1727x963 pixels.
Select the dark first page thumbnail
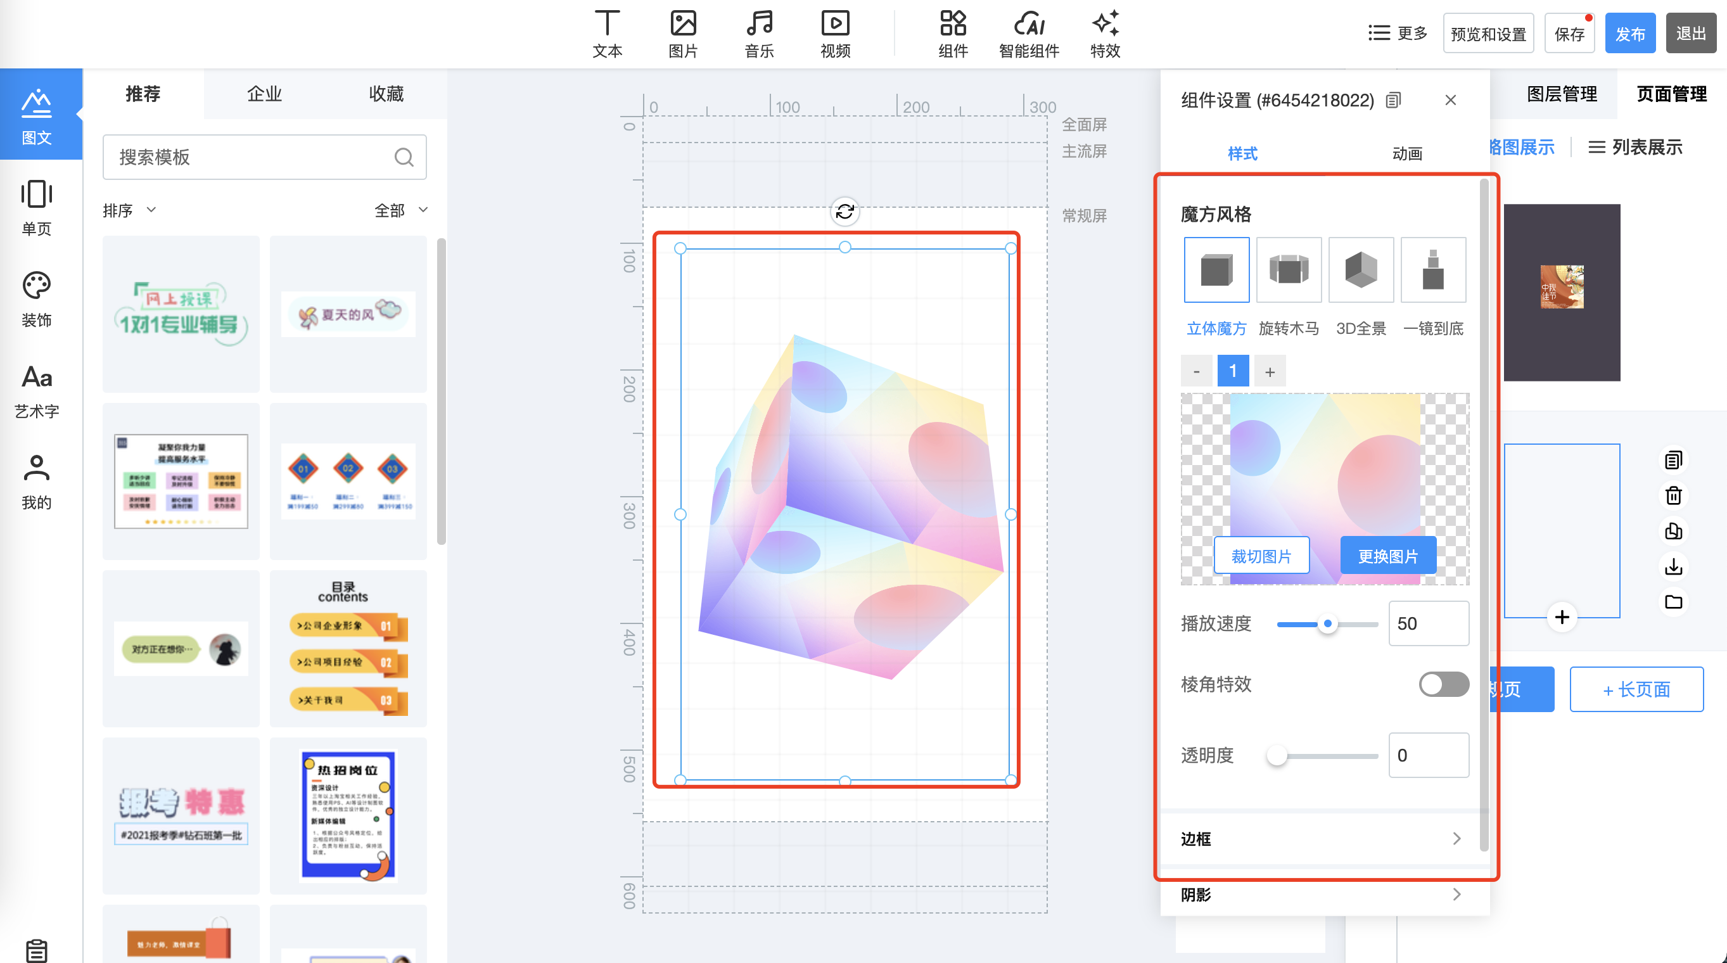point(1562,293)
